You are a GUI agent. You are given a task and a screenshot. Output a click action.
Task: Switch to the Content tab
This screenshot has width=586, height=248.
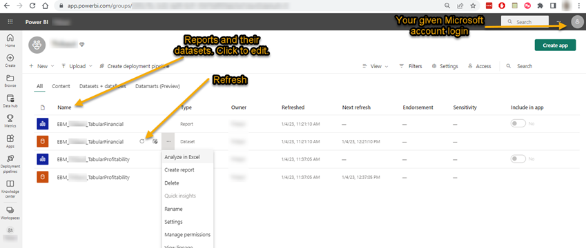(61, 86)
